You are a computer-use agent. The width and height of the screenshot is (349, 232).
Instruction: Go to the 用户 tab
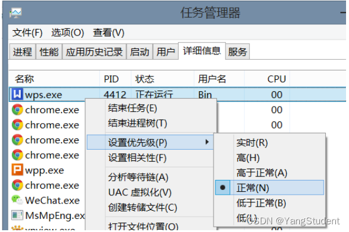point(166,51)
